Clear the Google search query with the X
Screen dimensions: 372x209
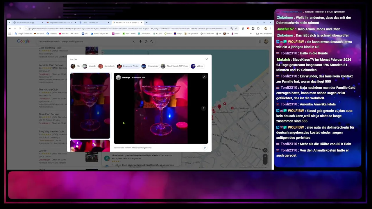click(134, 42)
